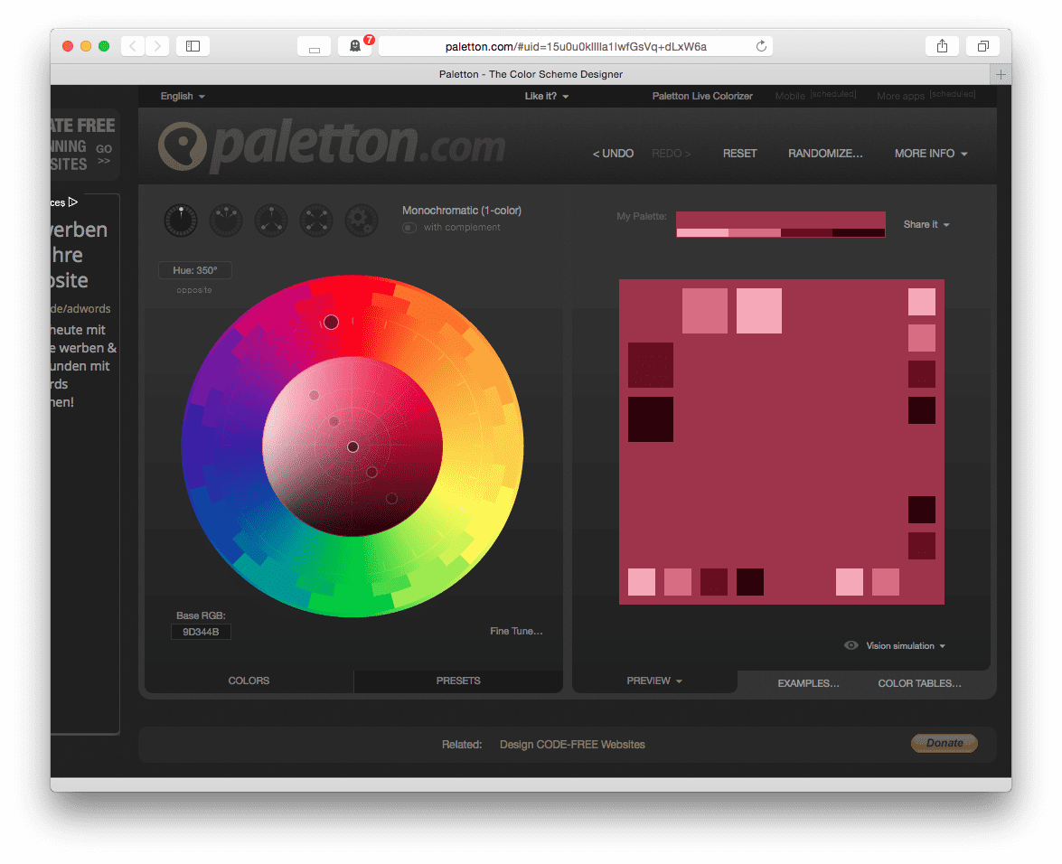Viewport: 1062px width, 864px height.
Task: Click the 'opposite' hue link
Action: [194, 290]
